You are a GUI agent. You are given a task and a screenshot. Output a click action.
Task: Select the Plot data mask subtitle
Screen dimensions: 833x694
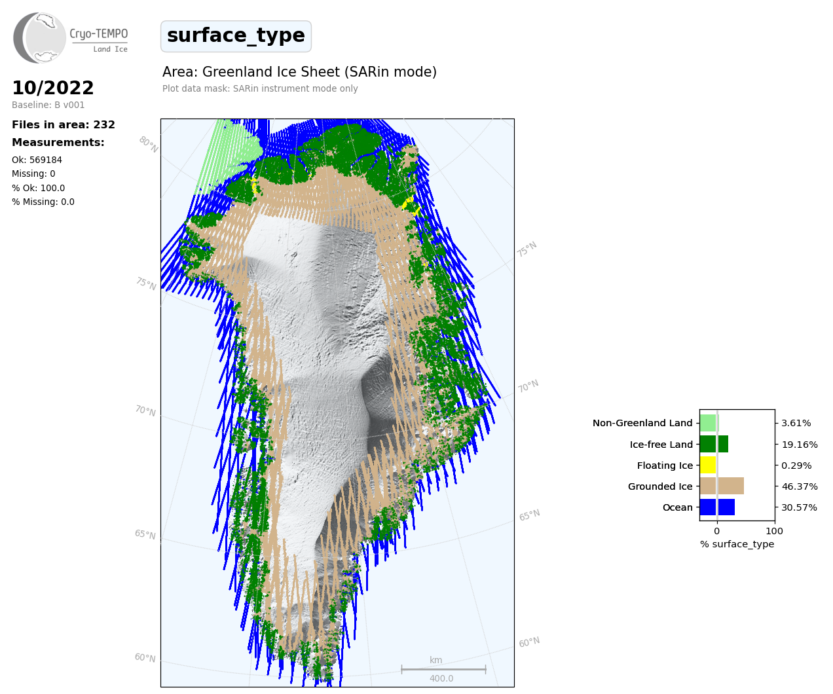click(260, 89)
